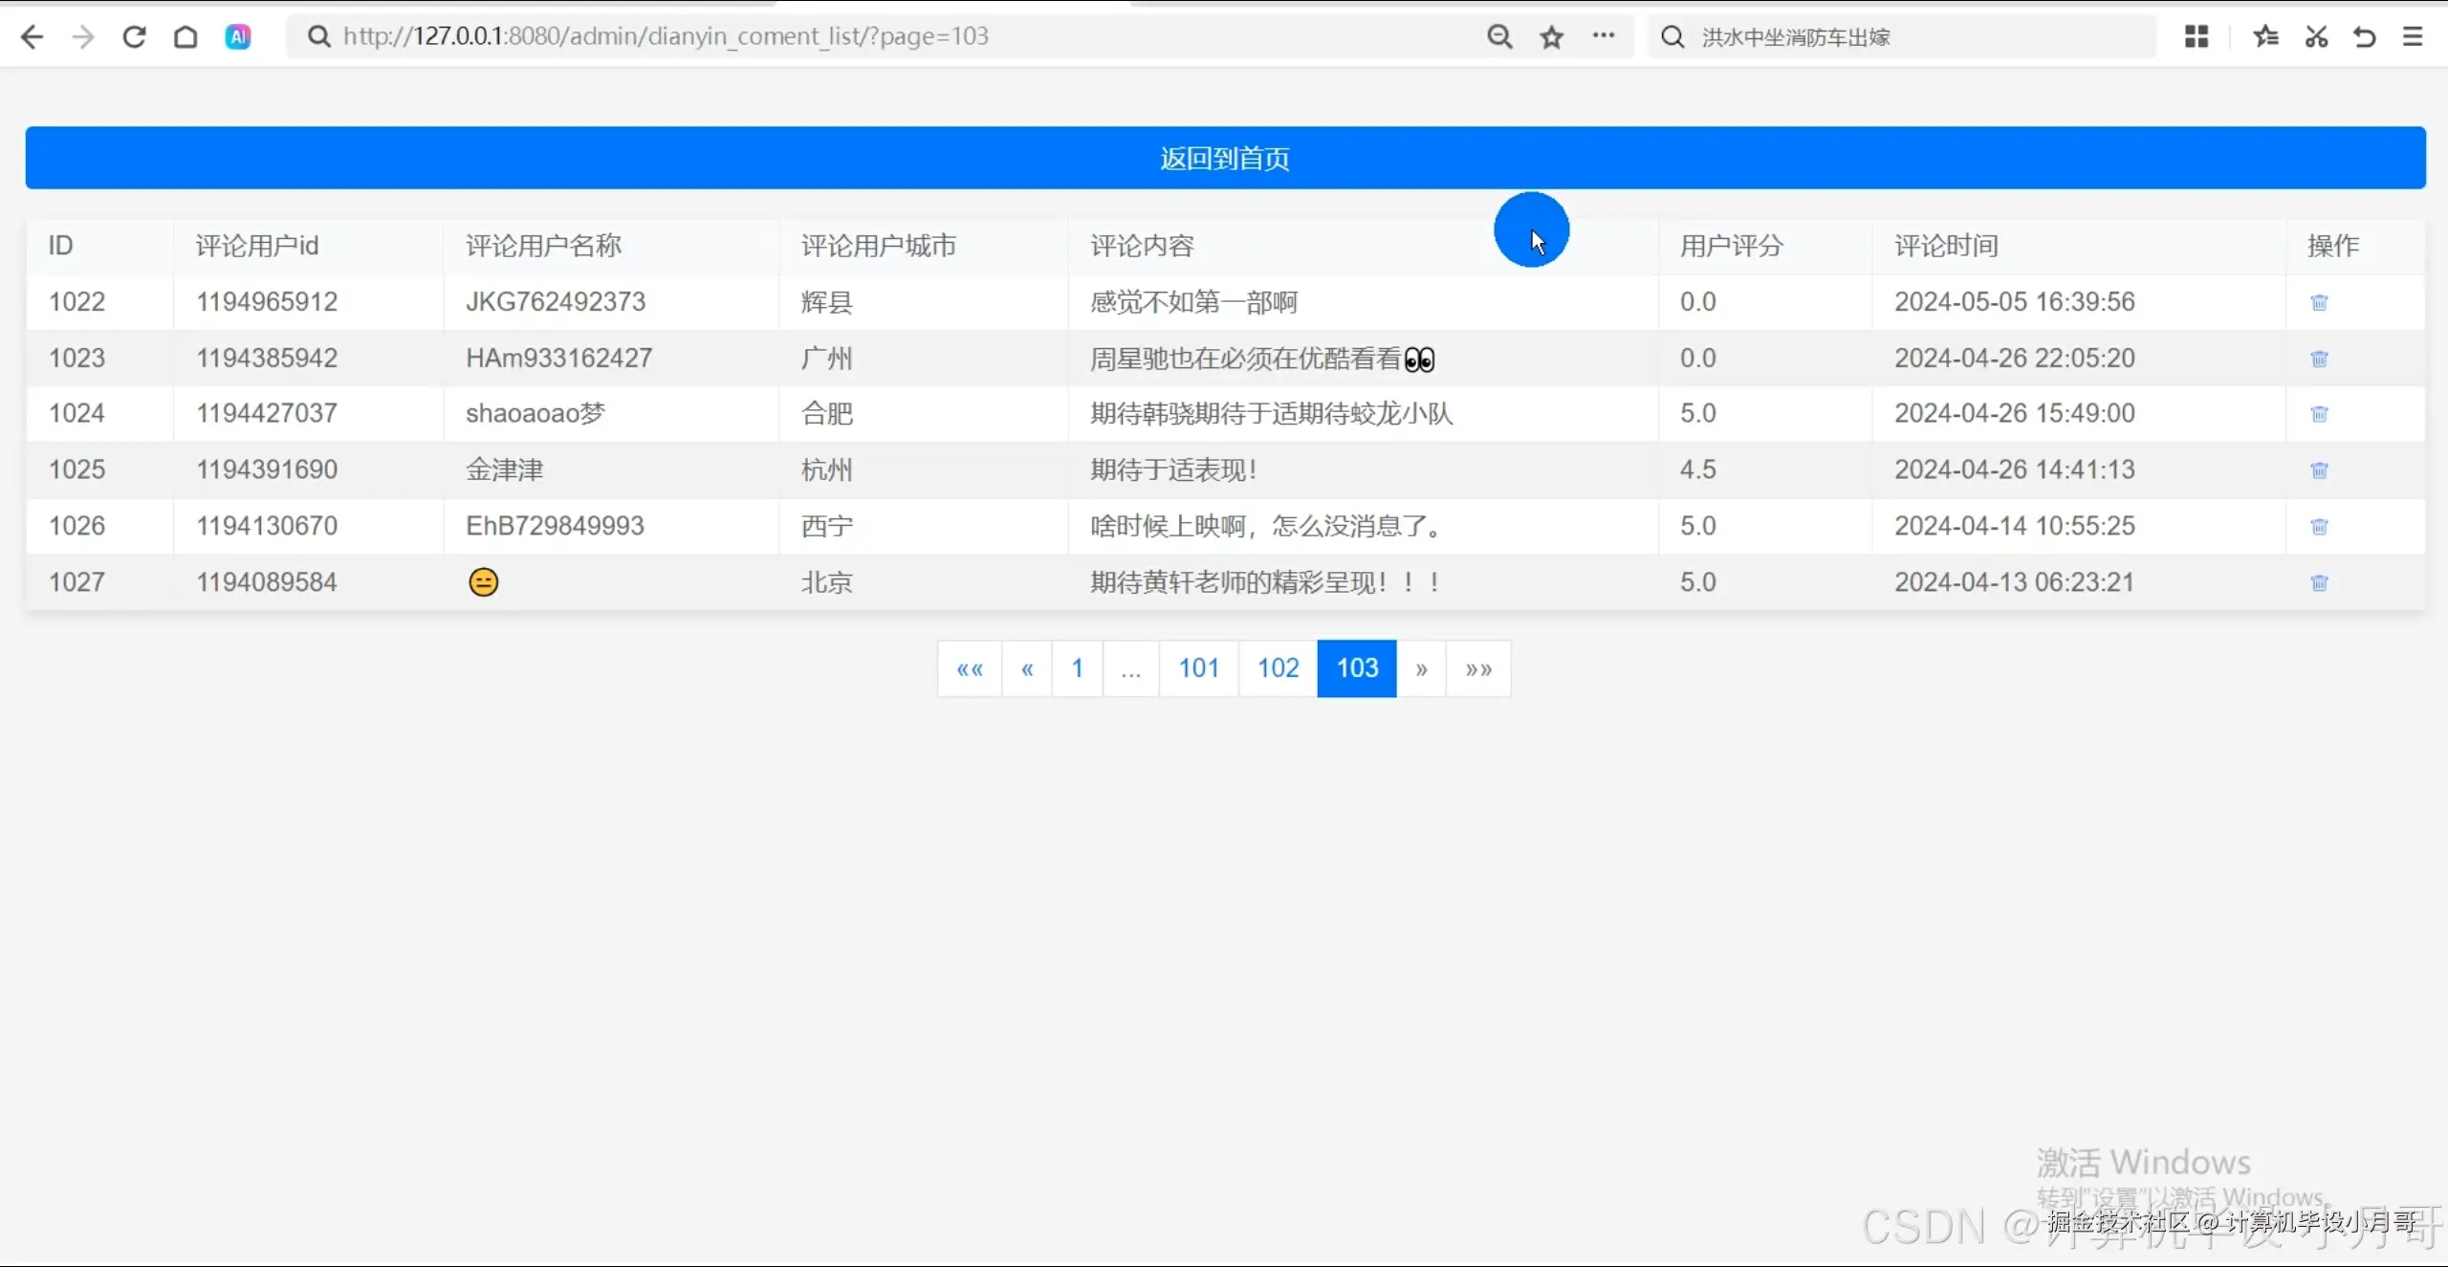Reload the current page

134,36
